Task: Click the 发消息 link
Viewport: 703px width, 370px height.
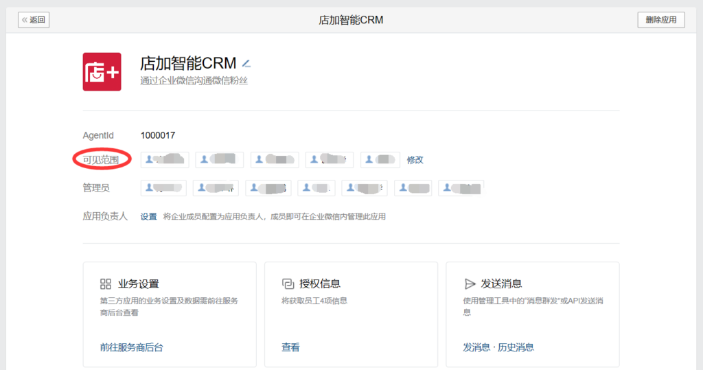Action: [476, 347]
